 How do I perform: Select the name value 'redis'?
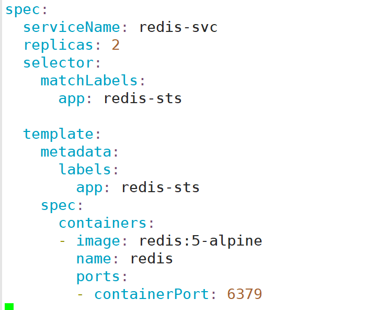point(152,259)
